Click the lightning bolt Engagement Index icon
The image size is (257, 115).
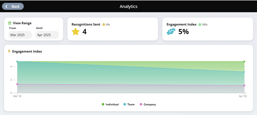pos(9,51)
